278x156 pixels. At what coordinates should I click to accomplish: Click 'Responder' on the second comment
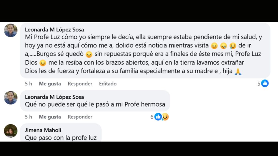pyautogui.click(x=80, y=117)
